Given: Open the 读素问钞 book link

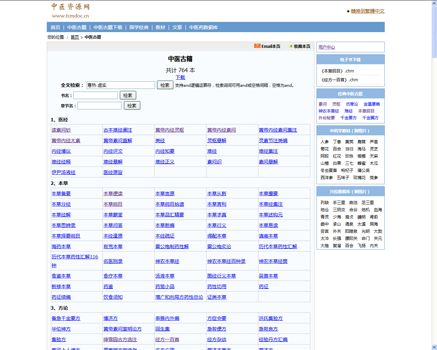Looking at the screenshot, I should coord(61,130).
